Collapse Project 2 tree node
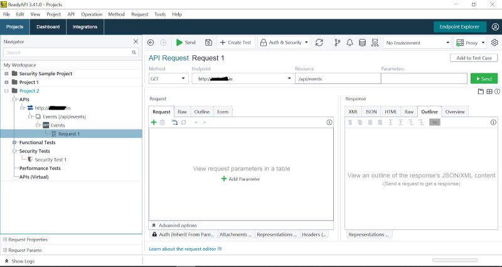The image size is (502, 267). point(6,91)
